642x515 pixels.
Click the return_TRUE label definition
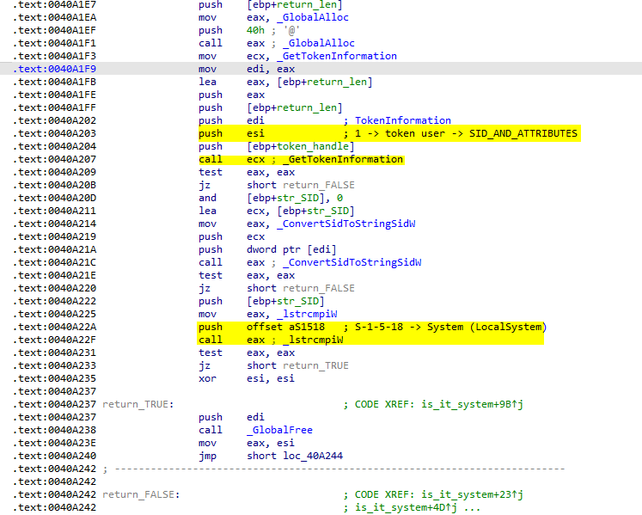(x=138, y=403)
